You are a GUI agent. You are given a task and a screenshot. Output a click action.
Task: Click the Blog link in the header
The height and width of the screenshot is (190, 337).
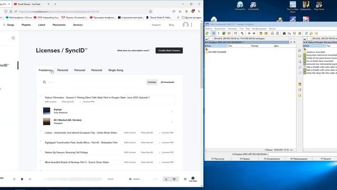(x=171, y=25)
